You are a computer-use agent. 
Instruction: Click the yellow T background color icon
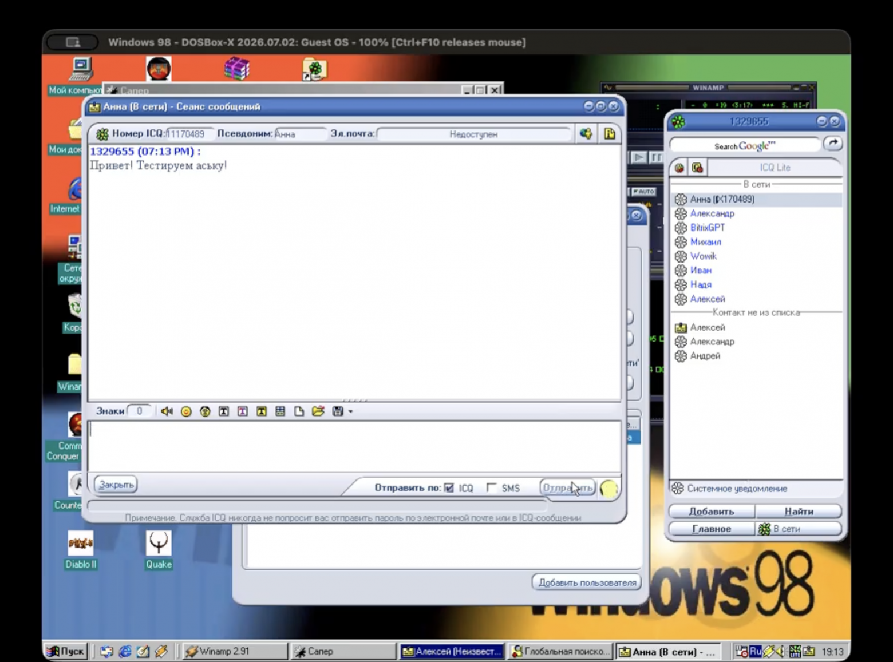tap(262, 411)
